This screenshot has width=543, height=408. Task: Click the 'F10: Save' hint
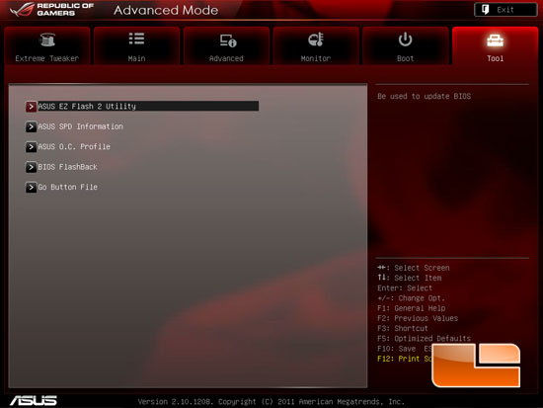397,349
